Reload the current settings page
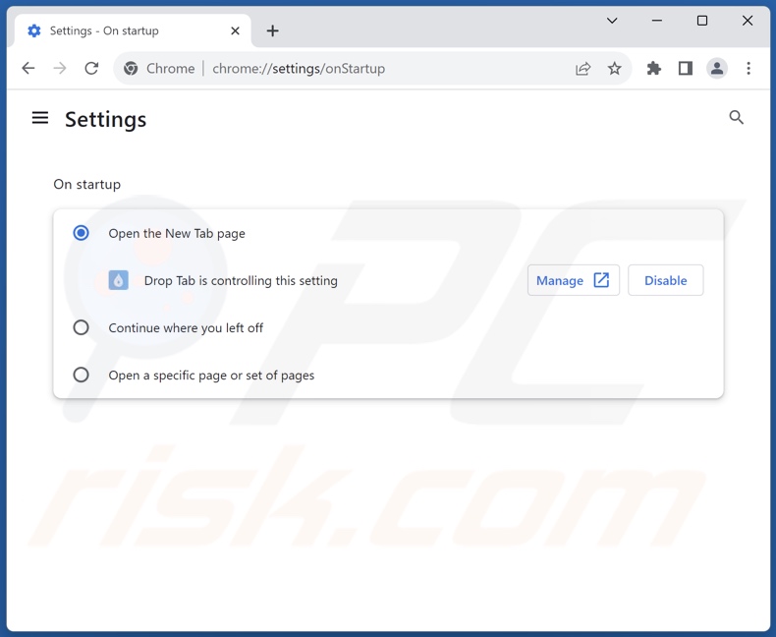776x637 pixels. tap(91, 69)
